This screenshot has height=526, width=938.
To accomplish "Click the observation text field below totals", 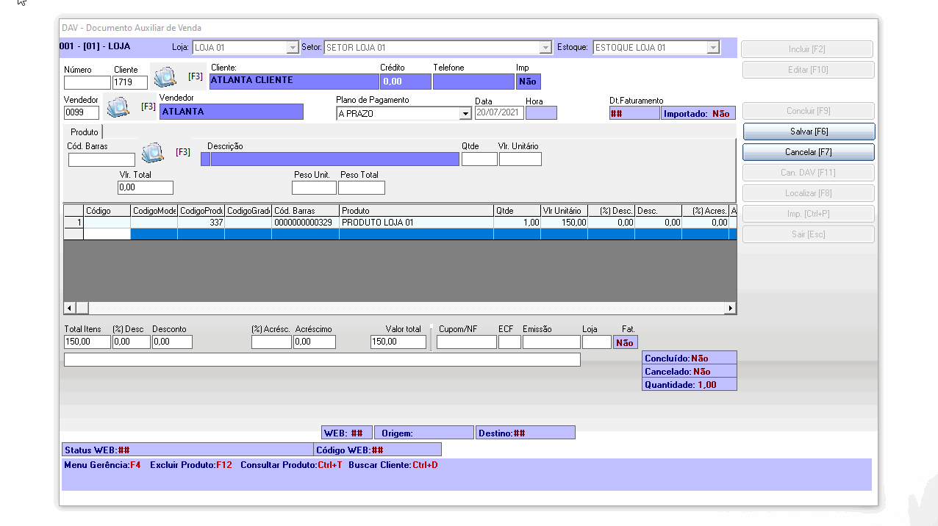I will [x=322, y=360].
